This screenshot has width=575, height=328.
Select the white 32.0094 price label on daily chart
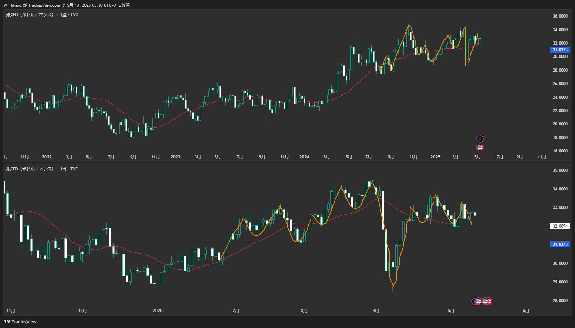(560, 226)
